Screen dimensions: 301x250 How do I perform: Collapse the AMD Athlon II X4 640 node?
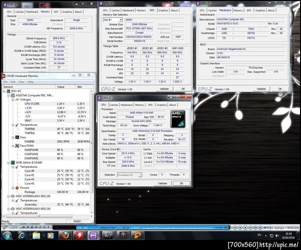point(8,163)
